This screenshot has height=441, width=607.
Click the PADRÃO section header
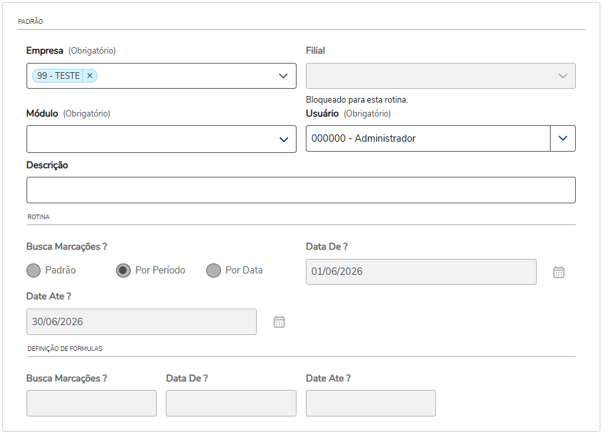(31, 22)
